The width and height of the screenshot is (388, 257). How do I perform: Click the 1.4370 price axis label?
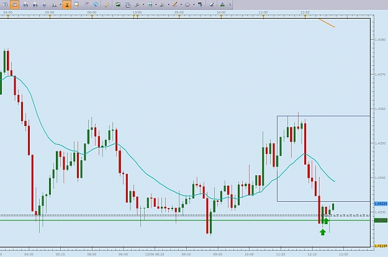pyautogui.click(x=380, y=74)
